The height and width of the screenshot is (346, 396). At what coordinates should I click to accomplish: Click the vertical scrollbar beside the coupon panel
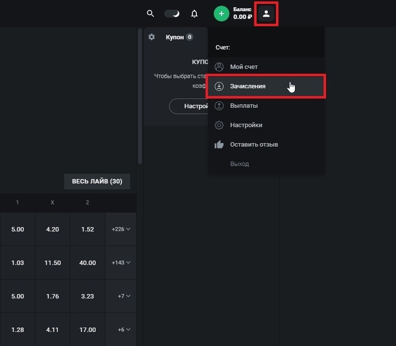point(140,97)
